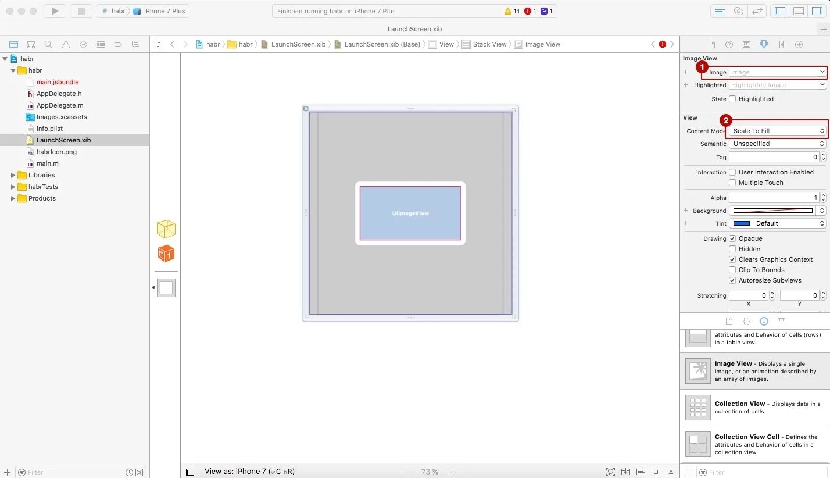Expand the Products group
Image resolution: width=830 pixels, height=478 pixels.
[13, 198]
